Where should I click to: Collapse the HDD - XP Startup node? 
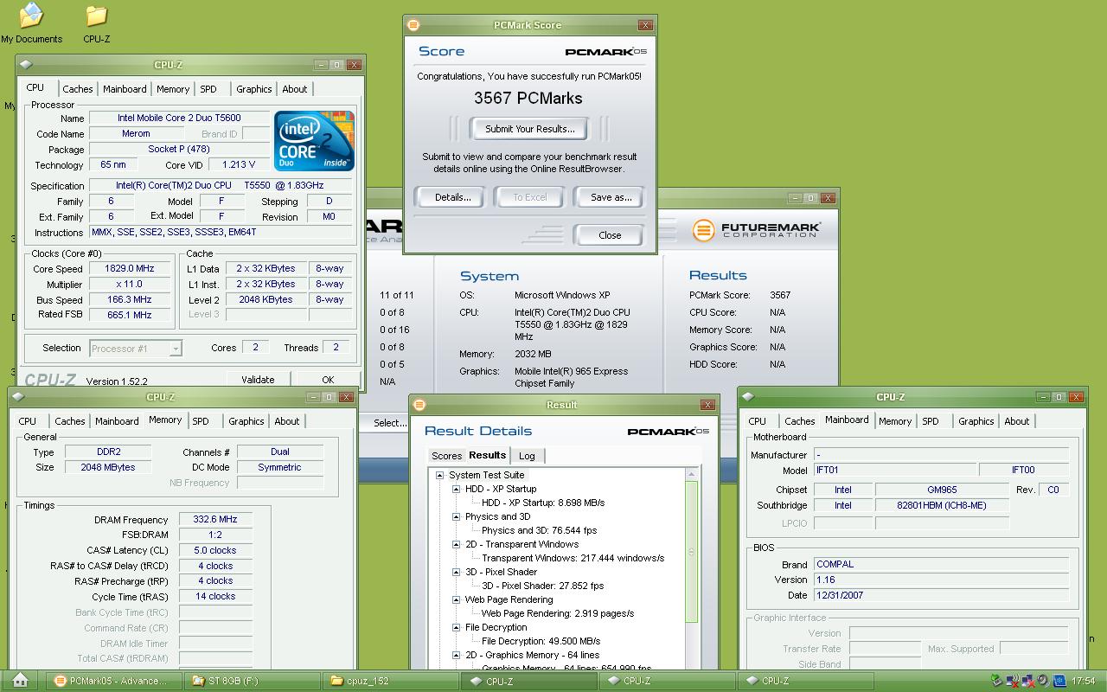tap(456, 489)
